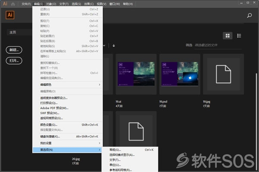Image resolution: width=259 pixels, height=172 pixels.
Task: Click the sort direction arrow icon
Action: click(114, 46)
